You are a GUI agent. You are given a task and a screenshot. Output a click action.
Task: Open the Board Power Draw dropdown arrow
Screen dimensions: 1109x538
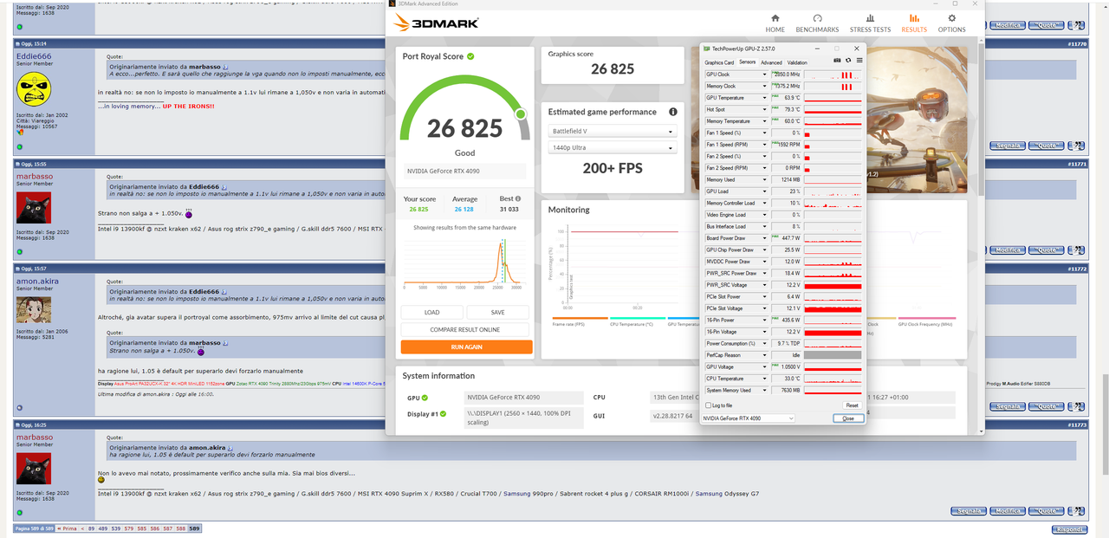coord(764,238)
